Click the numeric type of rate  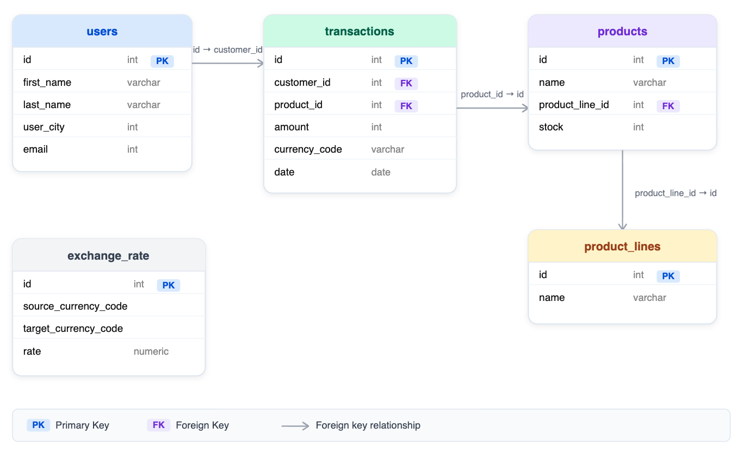[151, 351]
